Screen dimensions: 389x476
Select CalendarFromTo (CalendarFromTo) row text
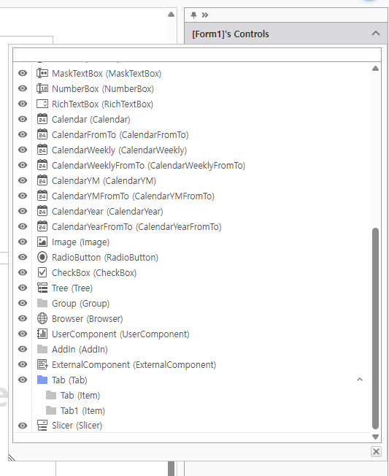(x=120, y=135)
